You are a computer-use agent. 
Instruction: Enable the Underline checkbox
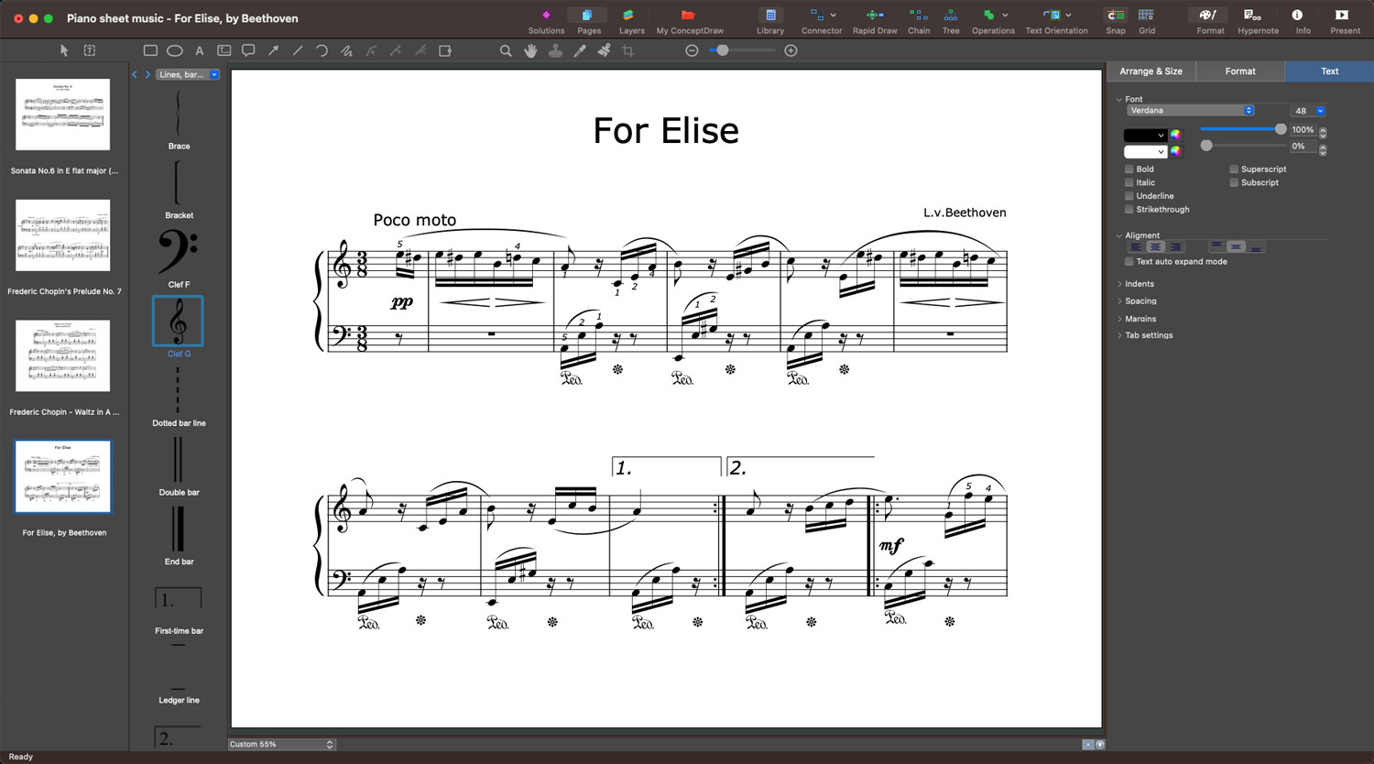[1129, 196]
